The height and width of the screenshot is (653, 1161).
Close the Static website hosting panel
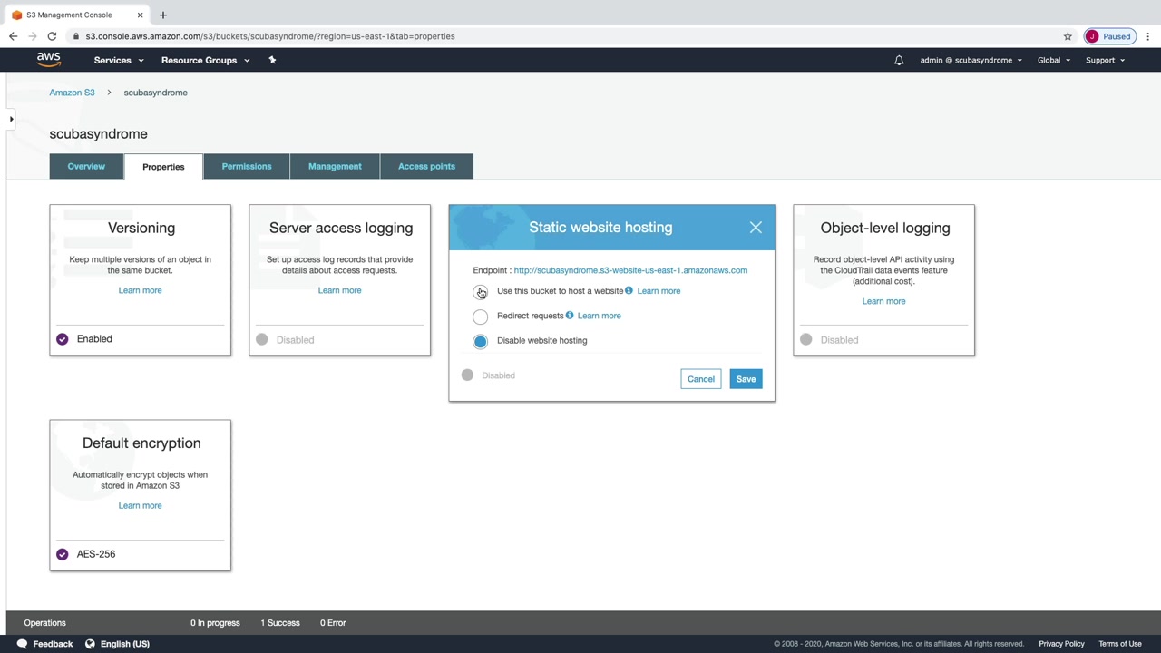point(756,228)
